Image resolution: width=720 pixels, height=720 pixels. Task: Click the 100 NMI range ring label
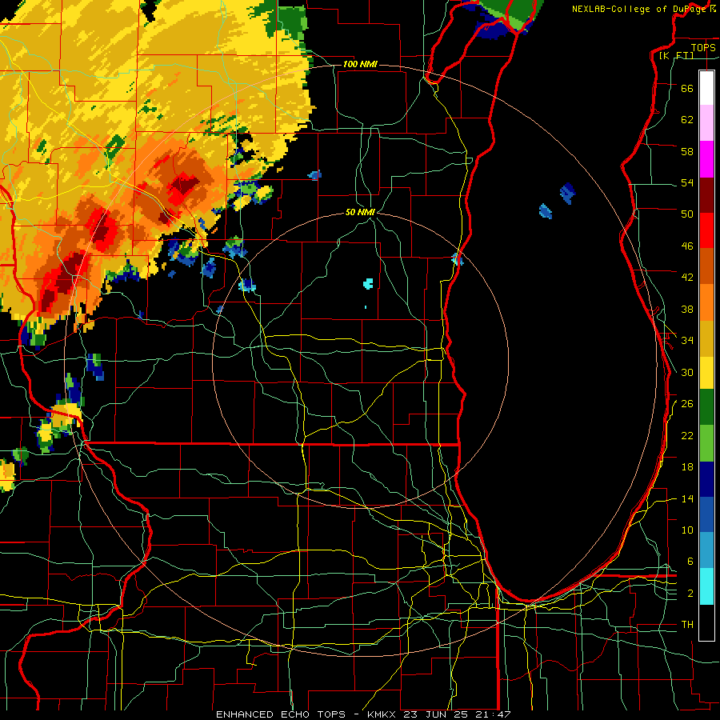pos(360,64)
